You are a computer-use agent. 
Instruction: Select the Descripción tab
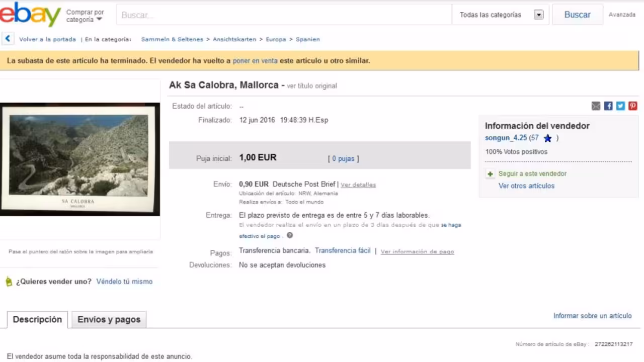[37, 319]
